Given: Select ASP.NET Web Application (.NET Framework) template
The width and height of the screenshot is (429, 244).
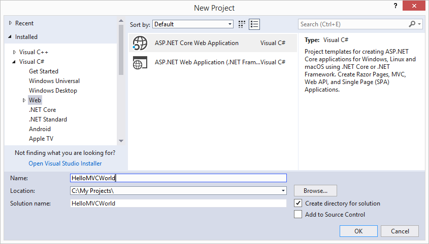Looking at the screenshot, I should point(213,62).
